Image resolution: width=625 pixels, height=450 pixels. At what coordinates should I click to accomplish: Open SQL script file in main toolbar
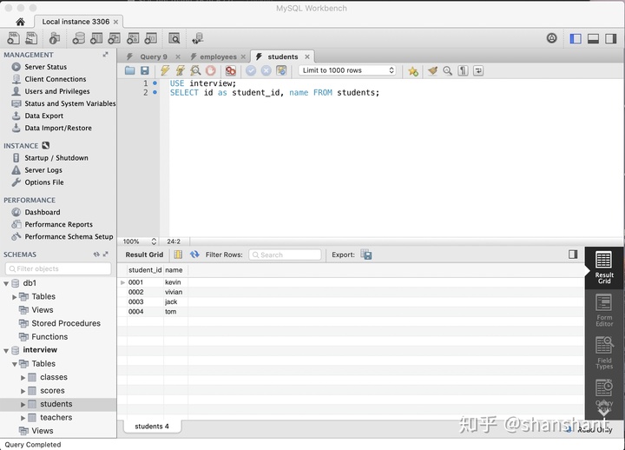tap(31, 38)
